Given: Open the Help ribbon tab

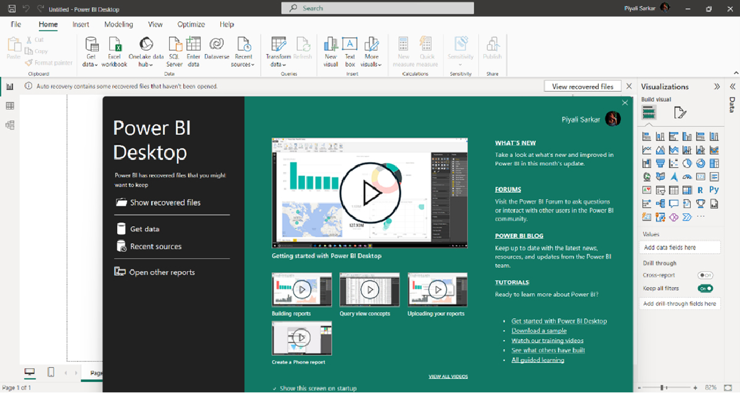Looking at the screenshot, I should coord(227,25).
